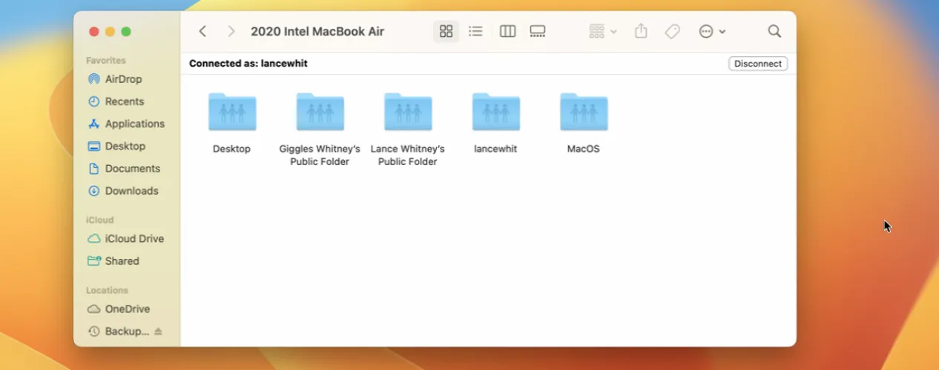The width and height of the screenshot is (939, 370).
Task: Open Recents from the sidebar
Action: (124, 101)
